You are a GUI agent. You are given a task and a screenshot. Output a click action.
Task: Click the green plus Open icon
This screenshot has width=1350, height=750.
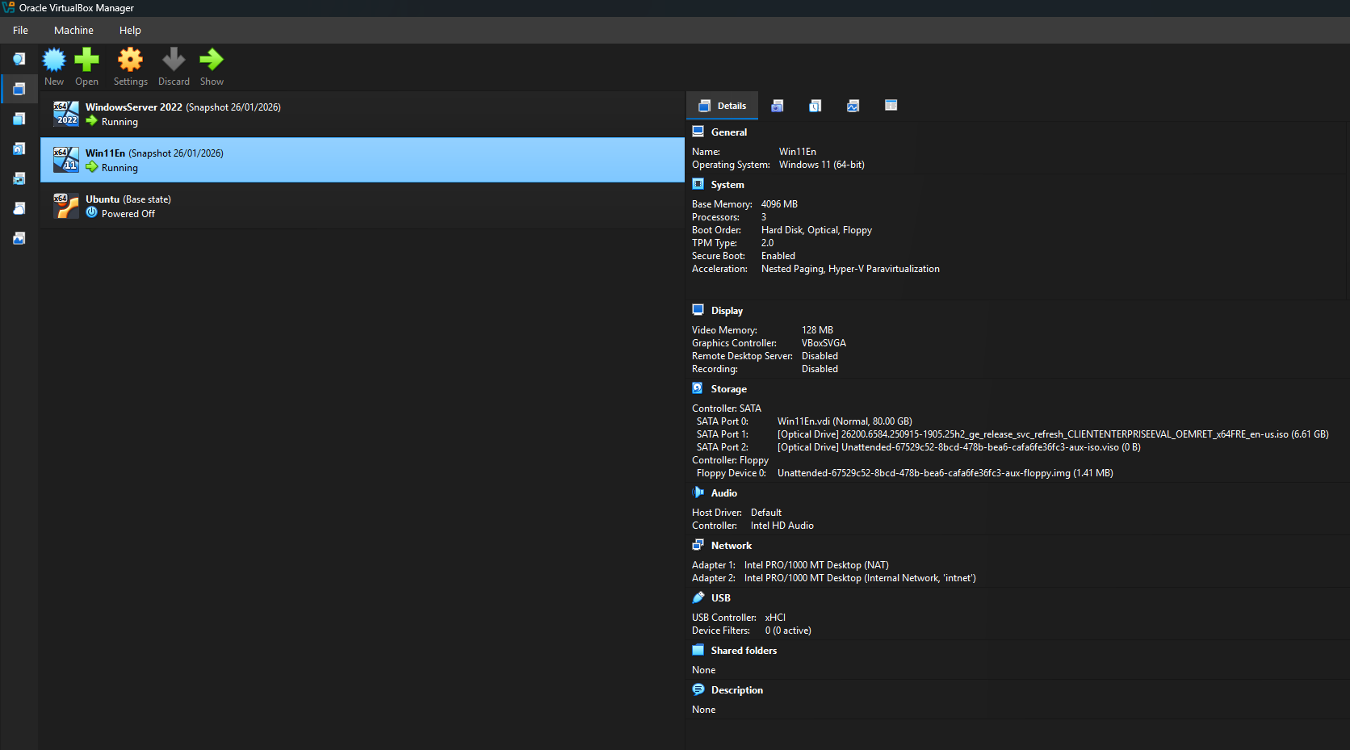[86, 61]
